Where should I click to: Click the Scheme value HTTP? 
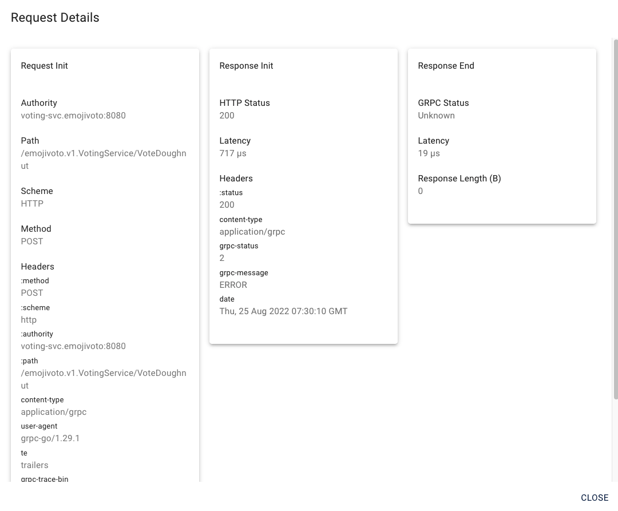point(32,204)
